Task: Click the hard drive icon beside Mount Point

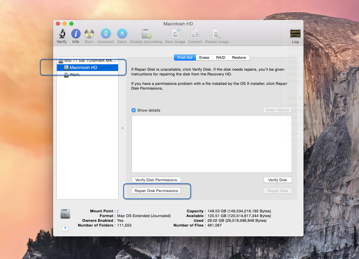Action: (65, 214)
